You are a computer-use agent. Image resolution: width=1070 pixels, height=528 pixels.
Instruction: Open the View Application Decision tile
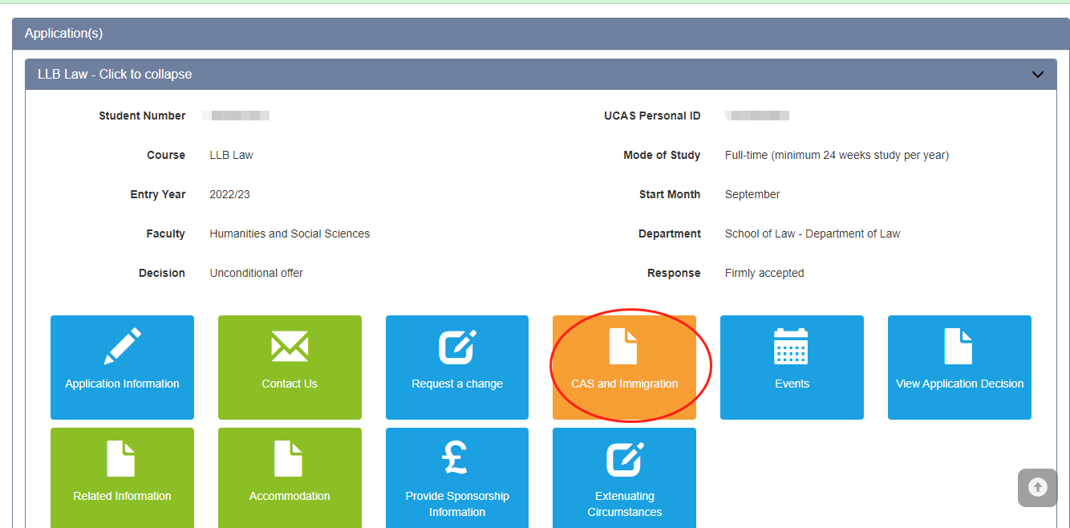[x=959, y=368]
